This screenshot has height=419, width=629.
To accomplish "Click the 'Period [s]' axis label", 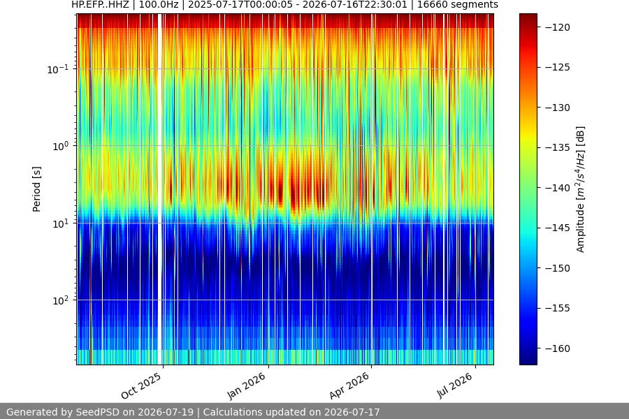I will pos(36,189).
